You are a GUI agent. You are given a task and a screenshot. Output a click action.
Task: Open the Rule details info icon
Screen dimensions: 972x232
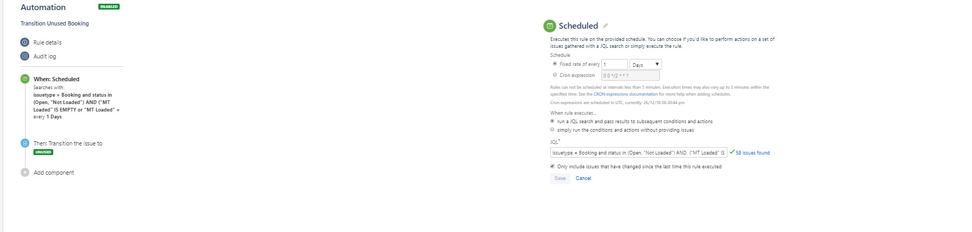(x=24, y=42)
